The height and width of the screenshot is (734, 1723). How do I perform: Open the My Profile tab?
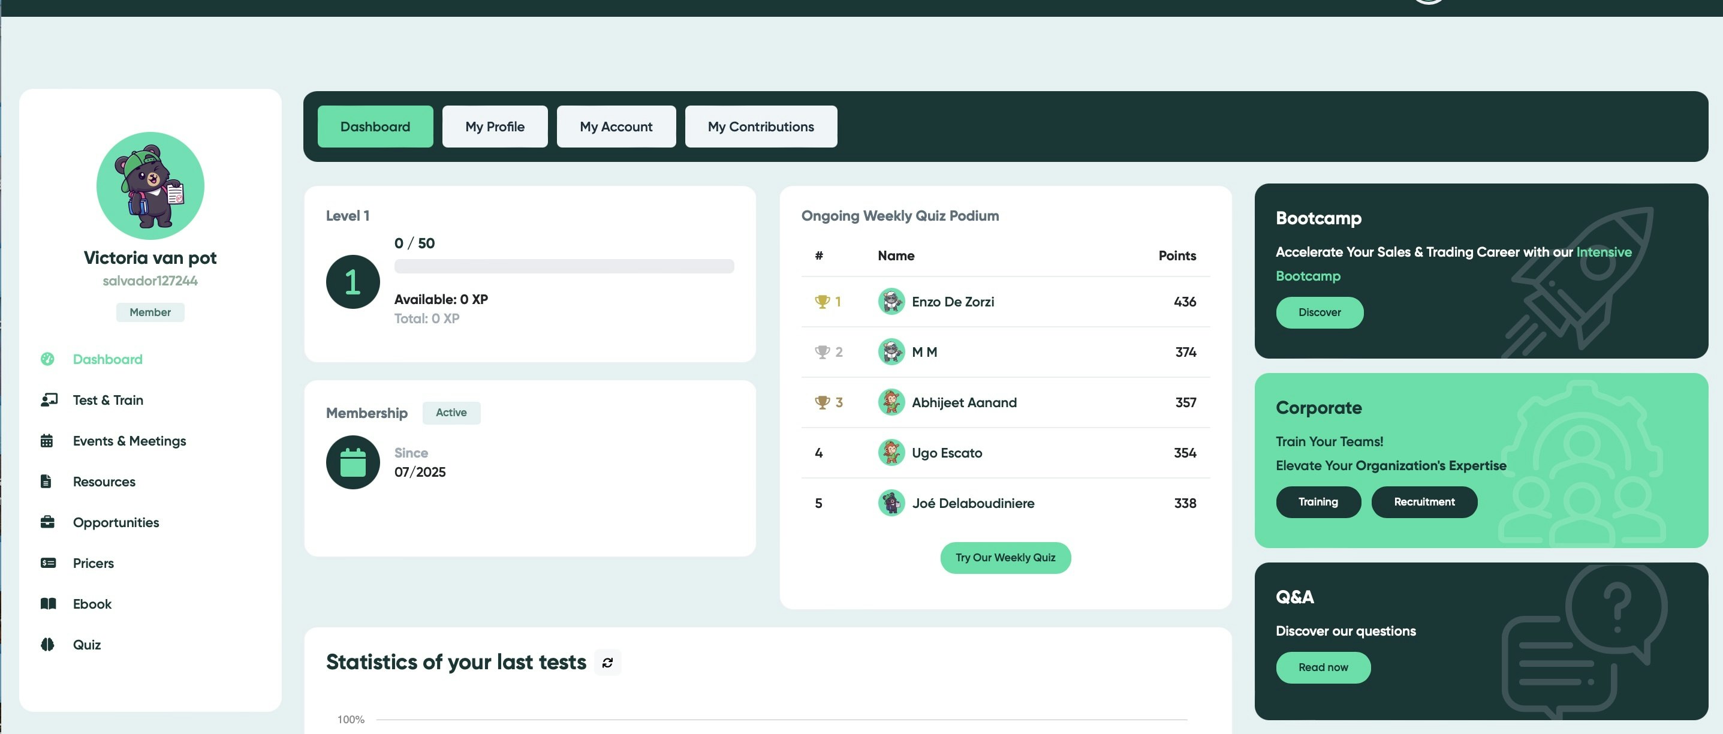[x=495, y=127]
